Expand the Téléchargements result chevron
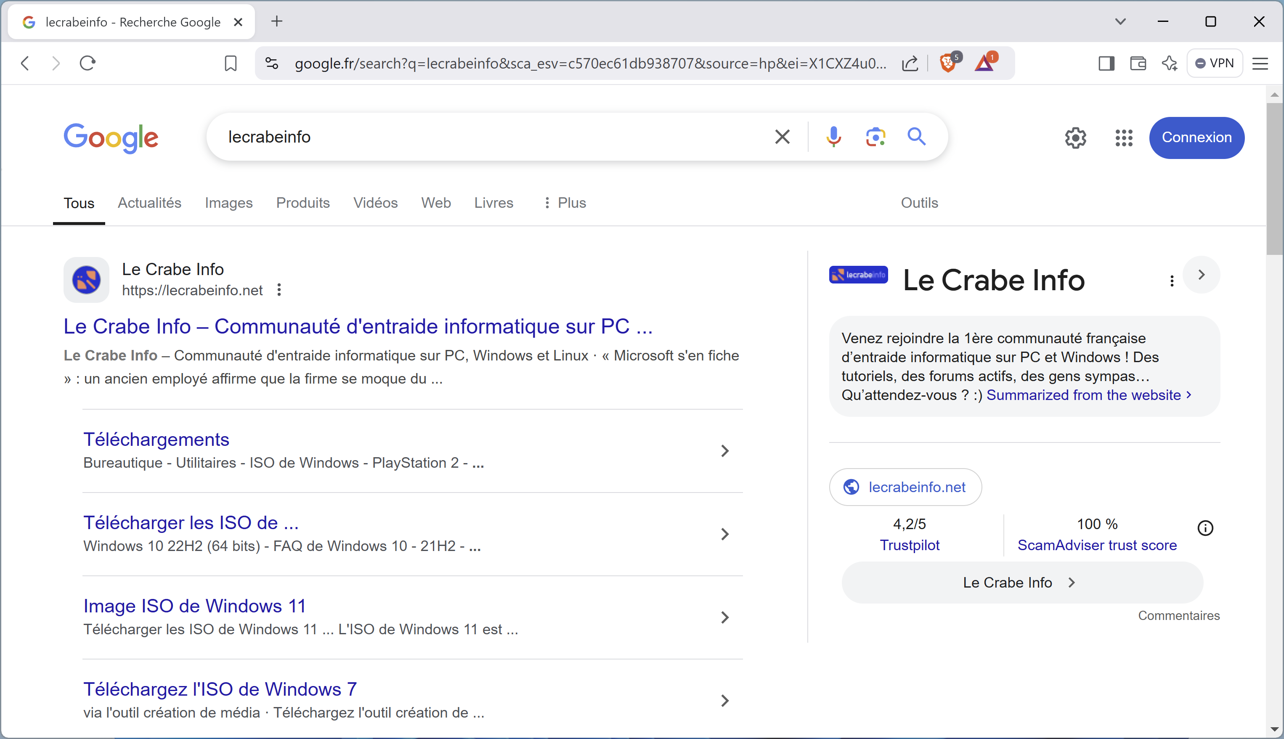Viewport: 1284px width, 739px height. click(725, 451)
